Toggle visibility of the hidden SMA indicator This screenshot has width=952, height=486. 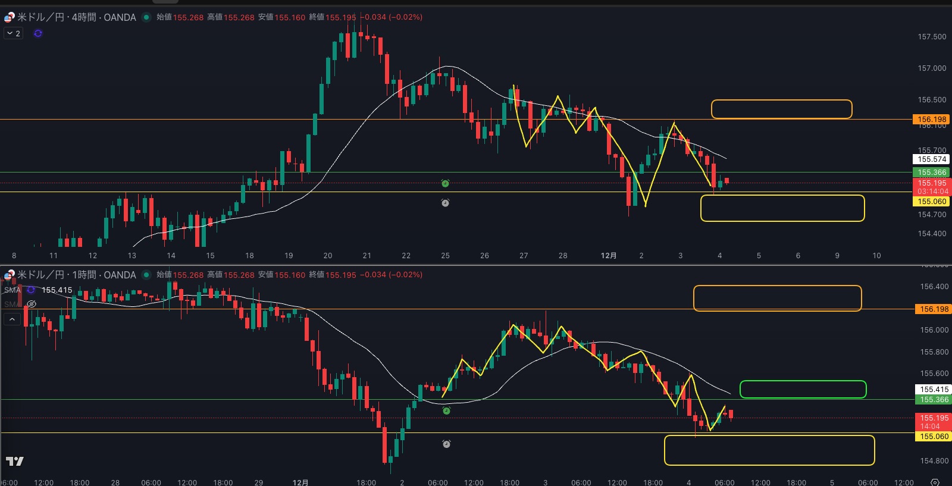tap(32, 304)
